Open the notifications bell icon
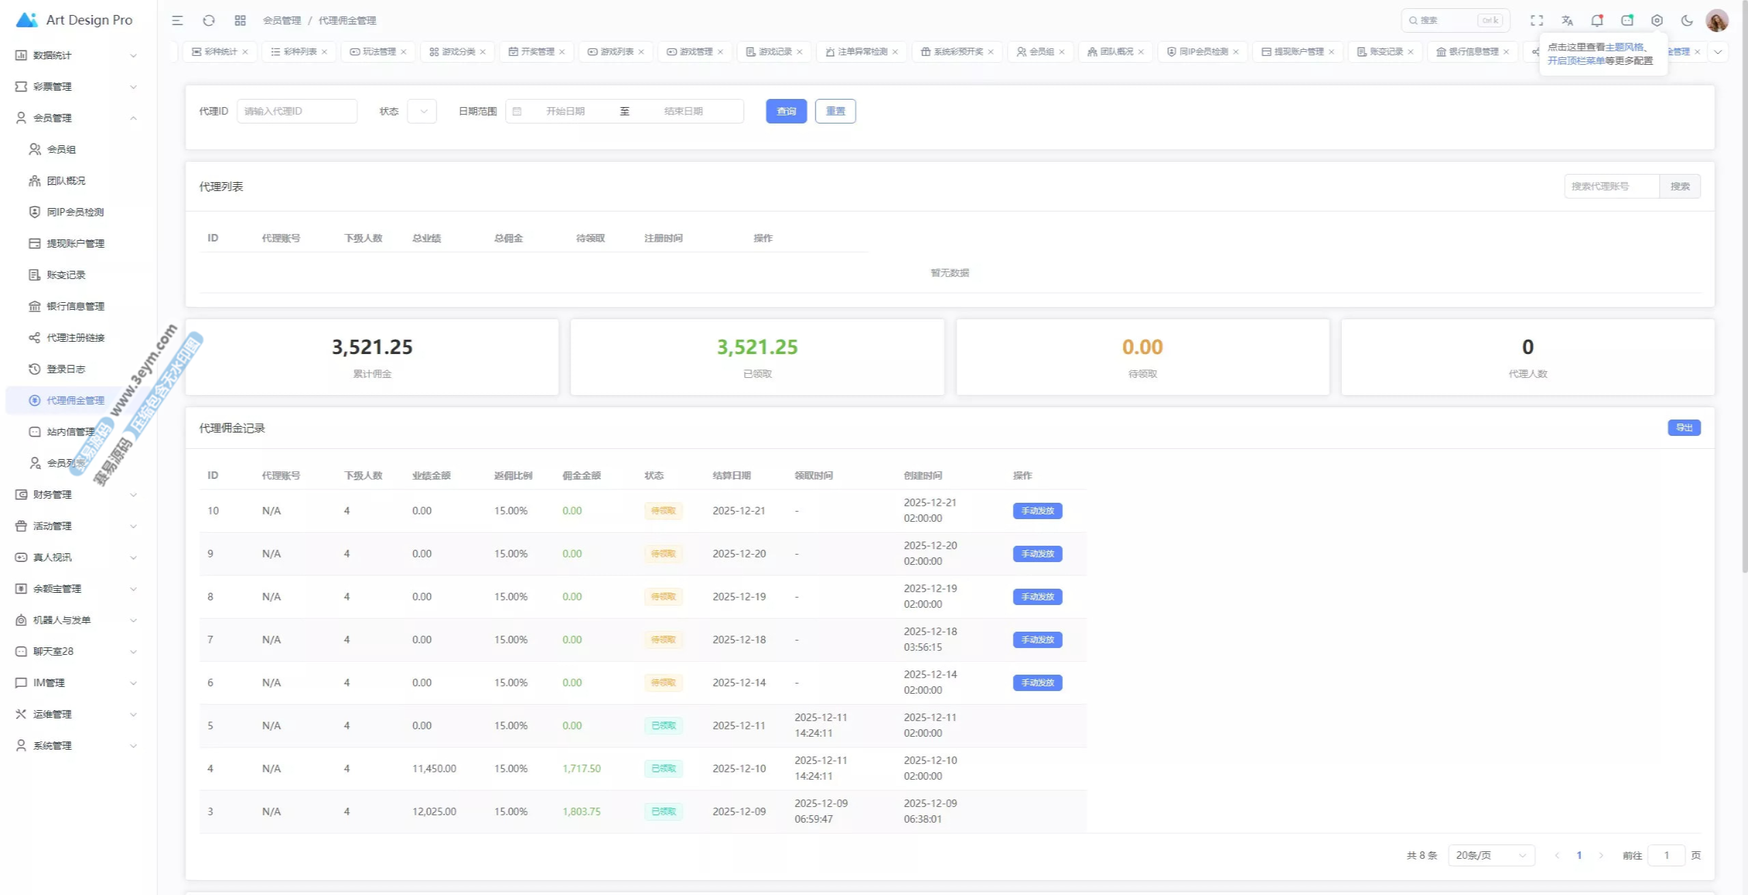 tap(1596, 20)
